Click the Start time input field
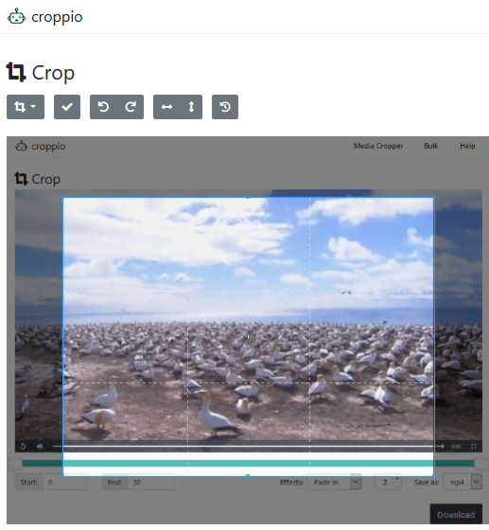489x530 pixels. point(65,482)
